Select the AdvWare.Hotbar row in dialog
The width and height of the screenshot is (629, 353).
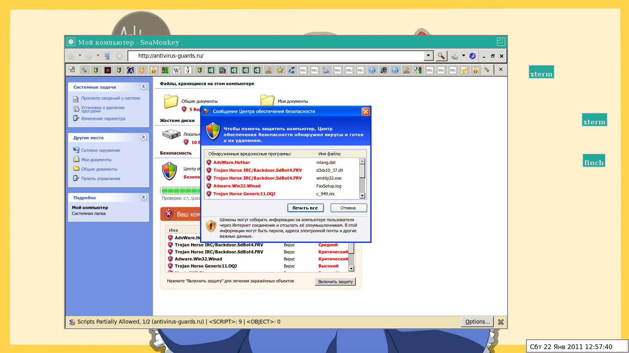pos(283,162)
